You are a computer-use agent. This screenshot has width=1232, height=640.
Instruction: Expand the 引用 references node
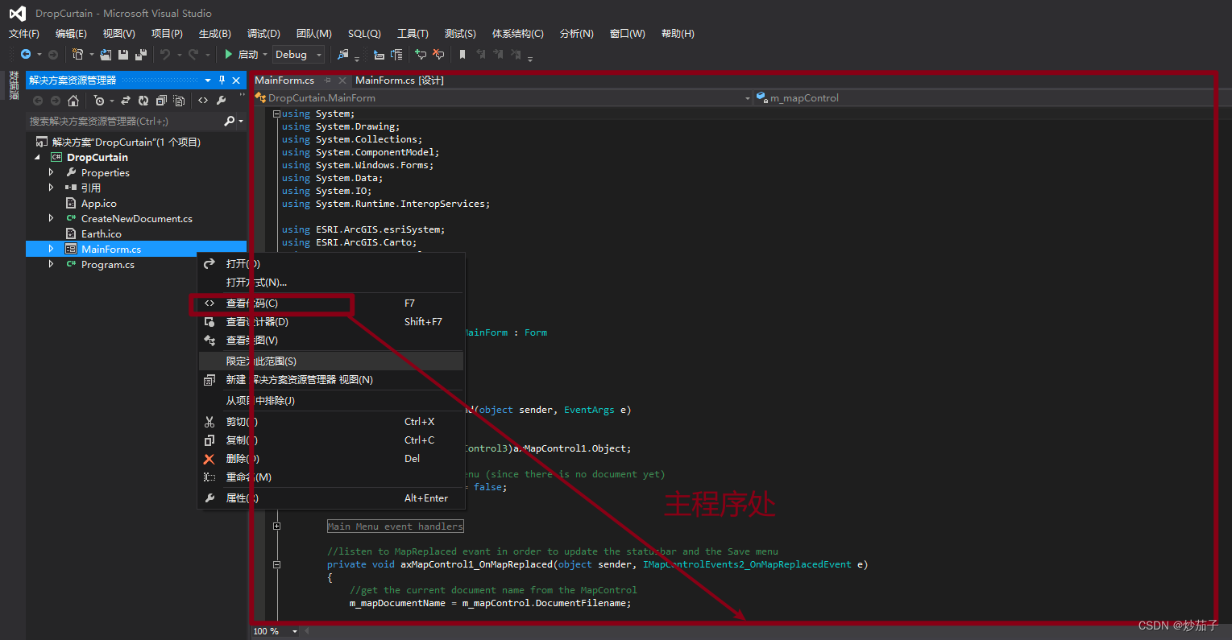[x=52, y=188]
